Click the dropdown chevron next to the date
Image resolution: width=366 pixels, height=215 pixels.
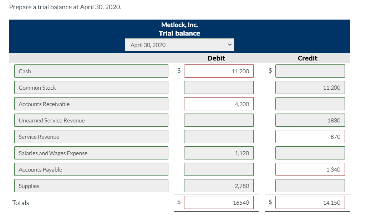[x=229, y=44]
